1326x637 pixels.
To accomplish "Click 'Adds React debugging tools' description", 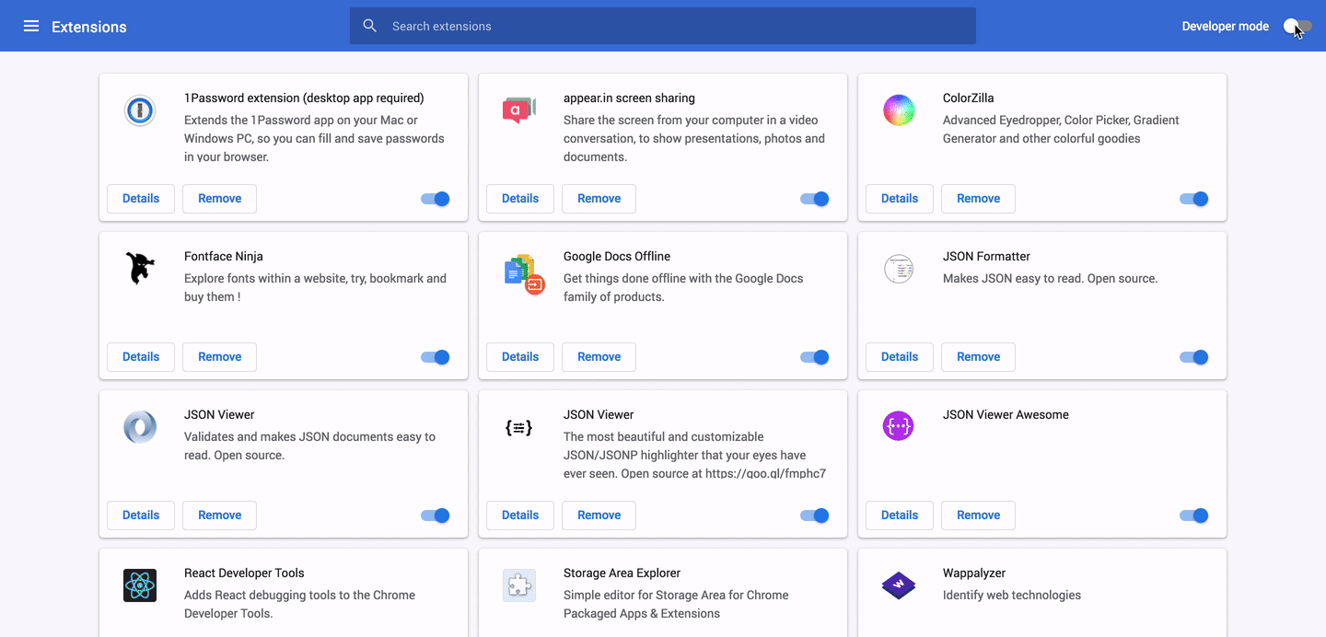I will point(299,604).
